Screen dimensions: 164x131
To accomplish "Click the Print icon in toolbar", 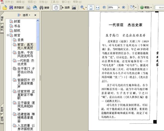I will pos(28,7).
